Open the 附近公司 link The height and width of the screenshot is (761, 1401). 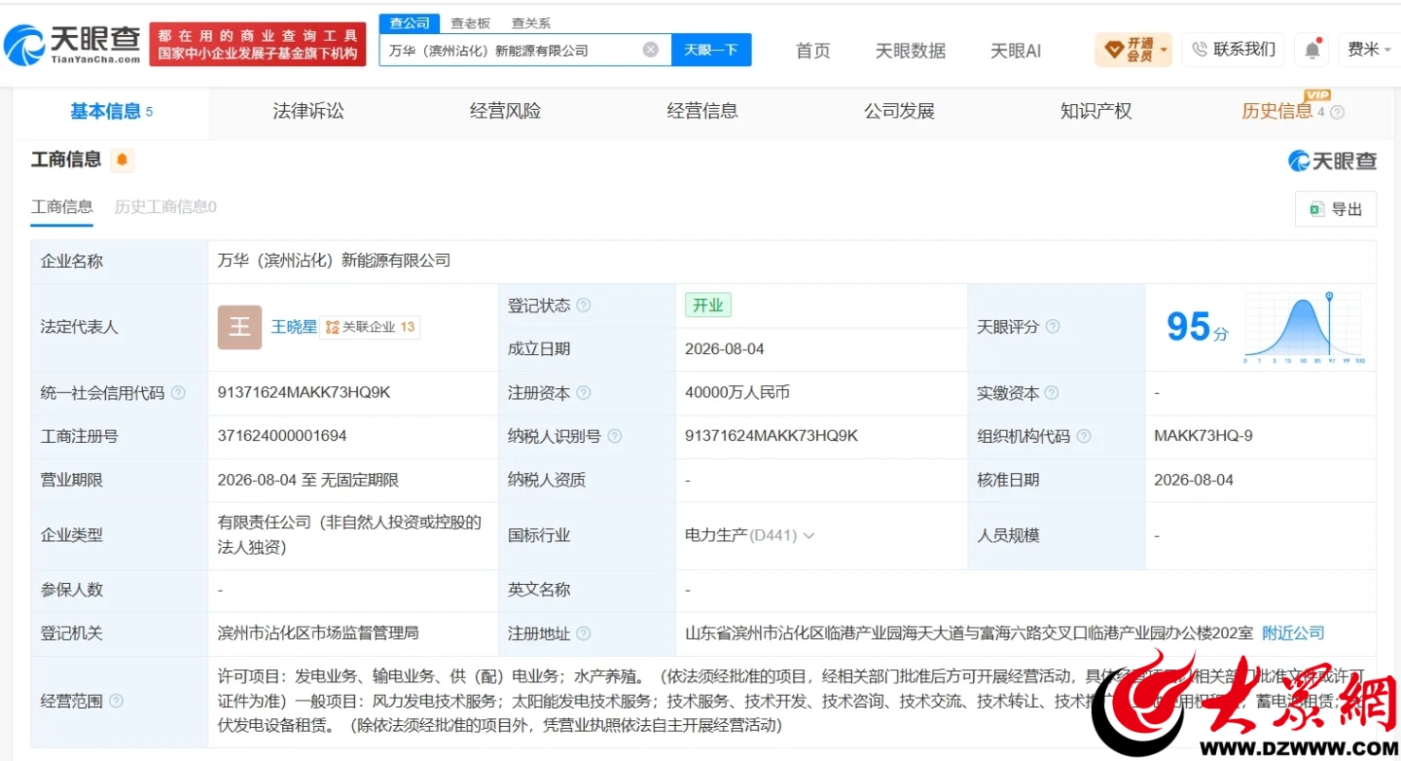point(1293,634)
